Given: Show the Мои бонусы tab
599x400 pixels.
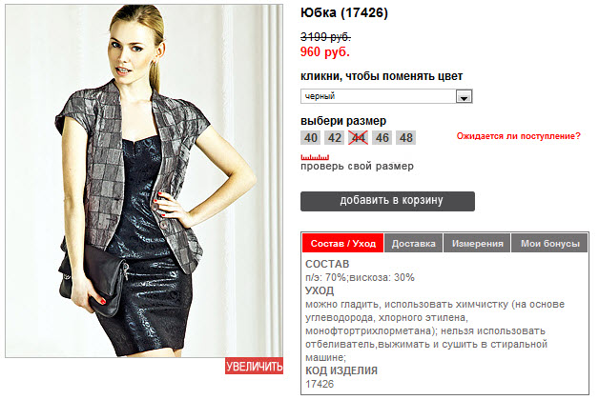Looking at the screenshot, I should pyautogui.click(x=549, y=243).
